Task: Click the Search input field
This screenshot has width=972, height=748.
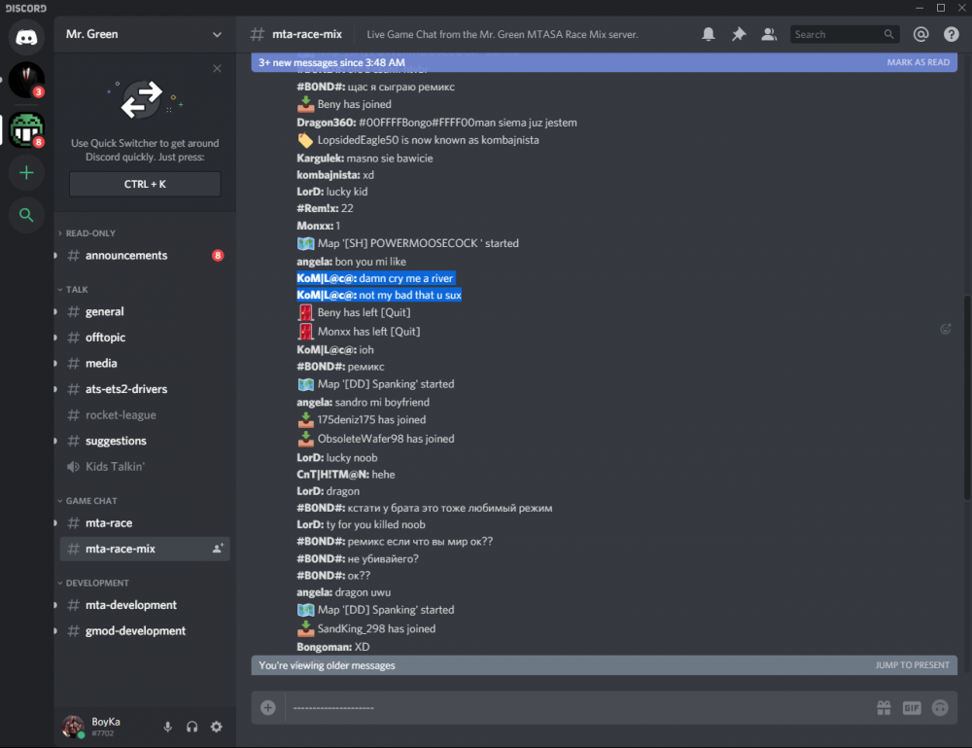Action: point(837,34)
